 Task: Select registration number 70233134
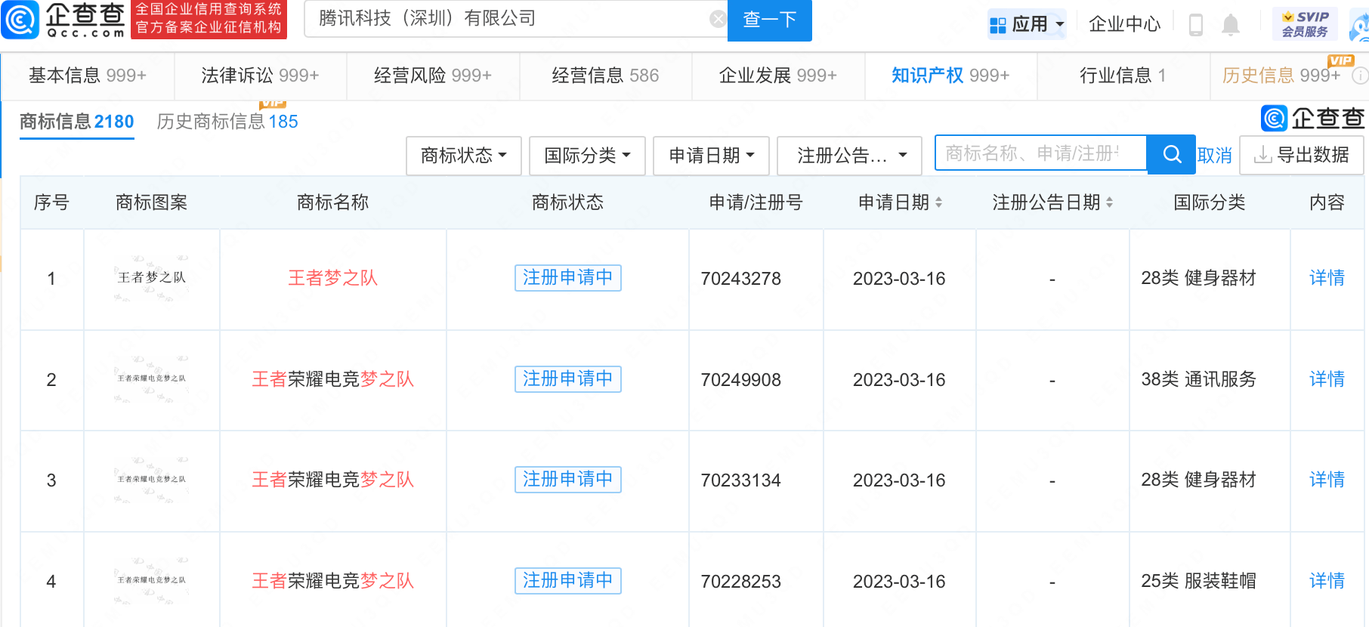[741, 480]
